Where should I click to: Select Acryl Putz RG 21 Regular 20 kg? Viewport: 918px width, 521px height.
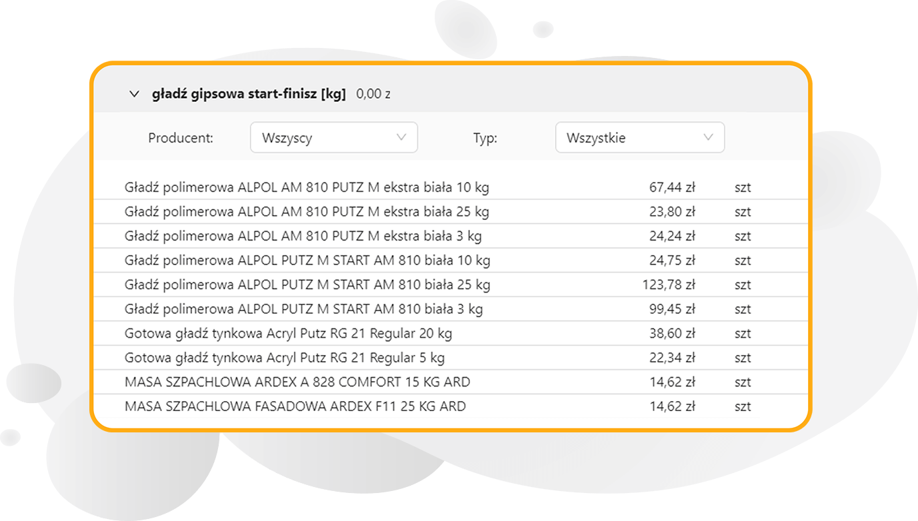tap(288, 333)
